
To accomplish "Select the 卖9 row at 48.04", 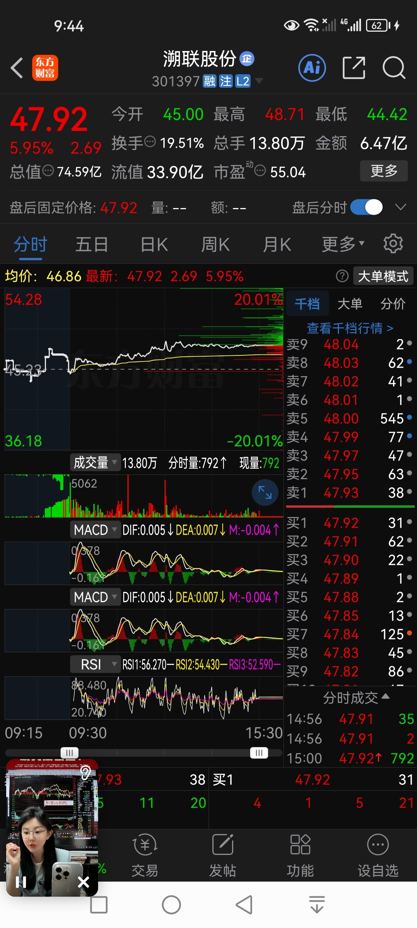I will (x=350, y=344).
